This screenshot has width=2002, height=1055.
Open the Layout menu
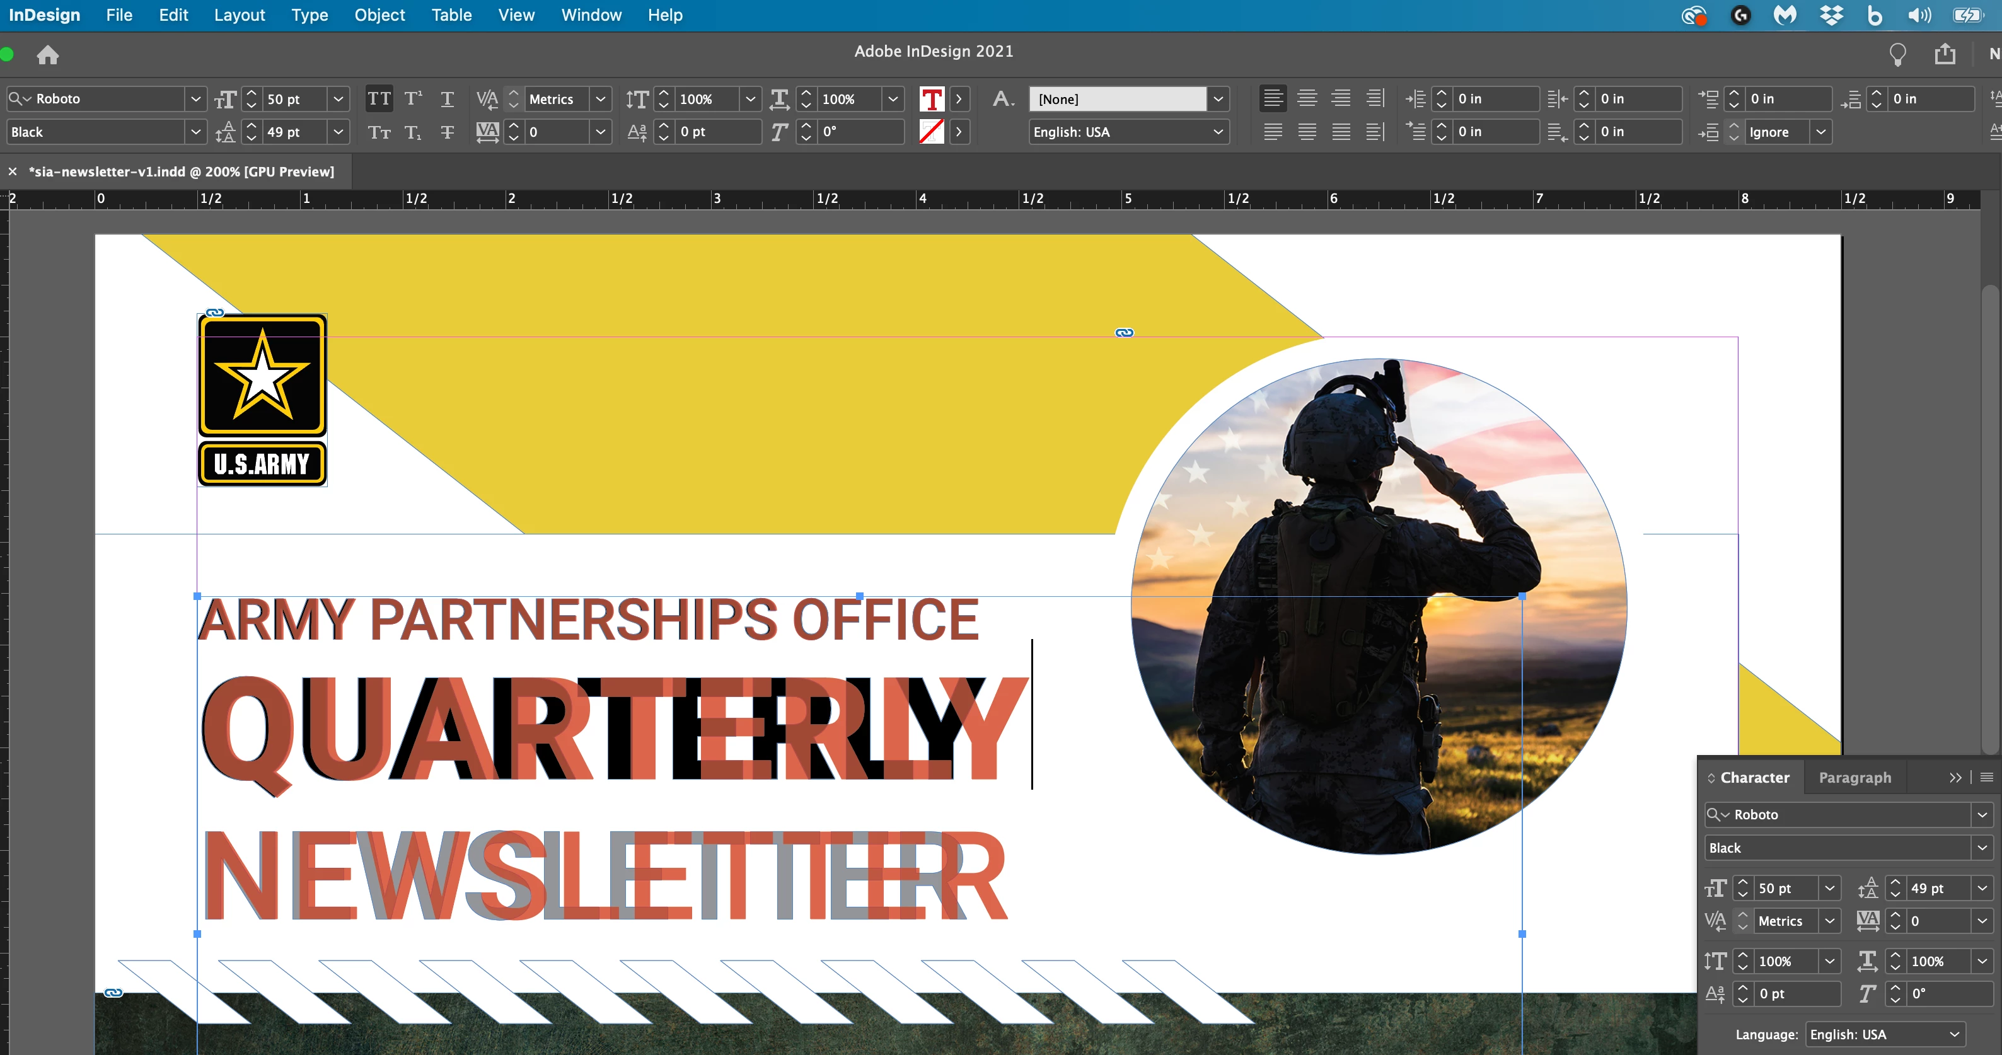tap(240, 14)
